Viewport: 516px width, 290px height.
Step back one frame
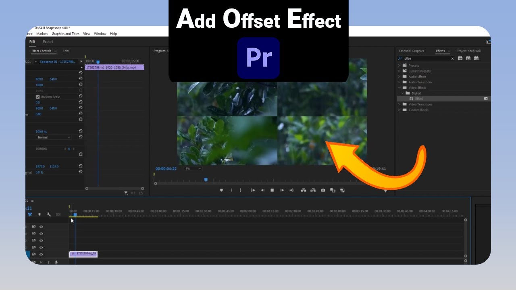262,190
